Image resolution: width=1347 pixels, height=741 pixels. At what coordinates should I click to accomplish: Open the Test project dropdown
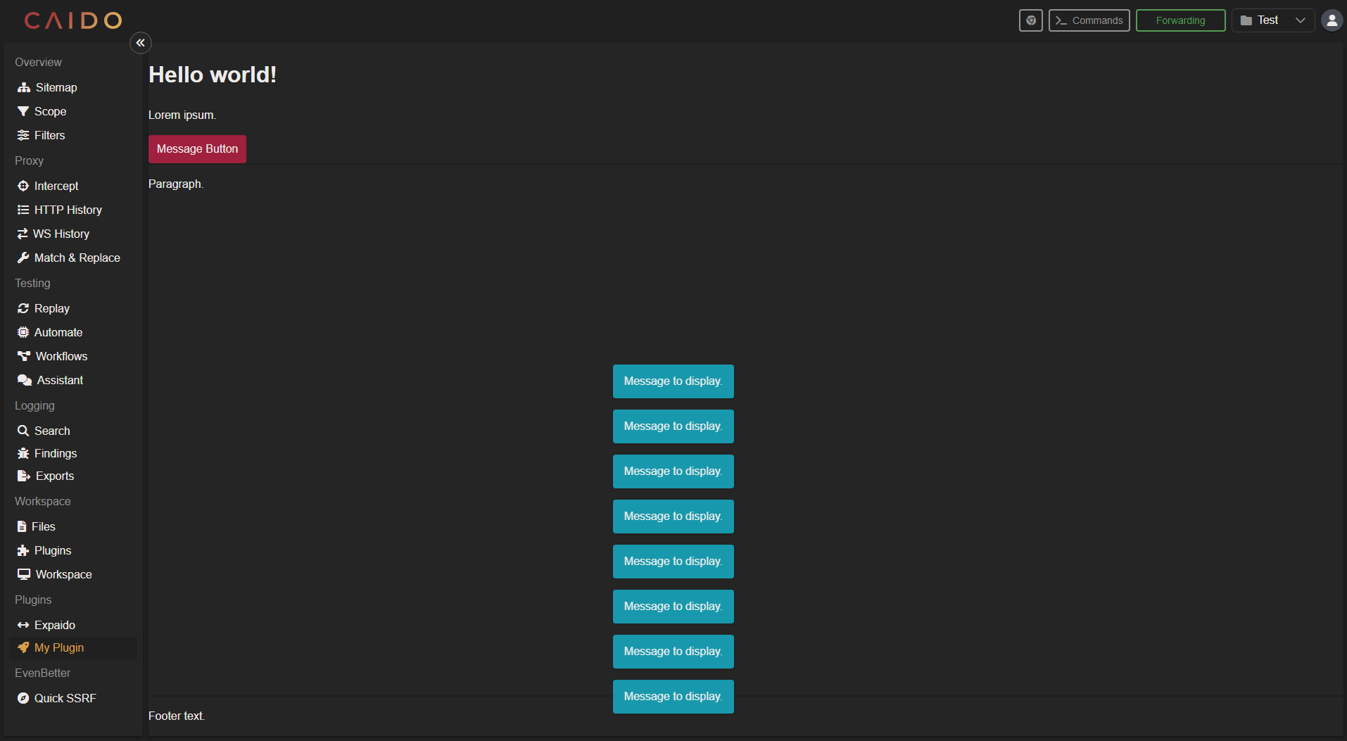(1272, 20)
